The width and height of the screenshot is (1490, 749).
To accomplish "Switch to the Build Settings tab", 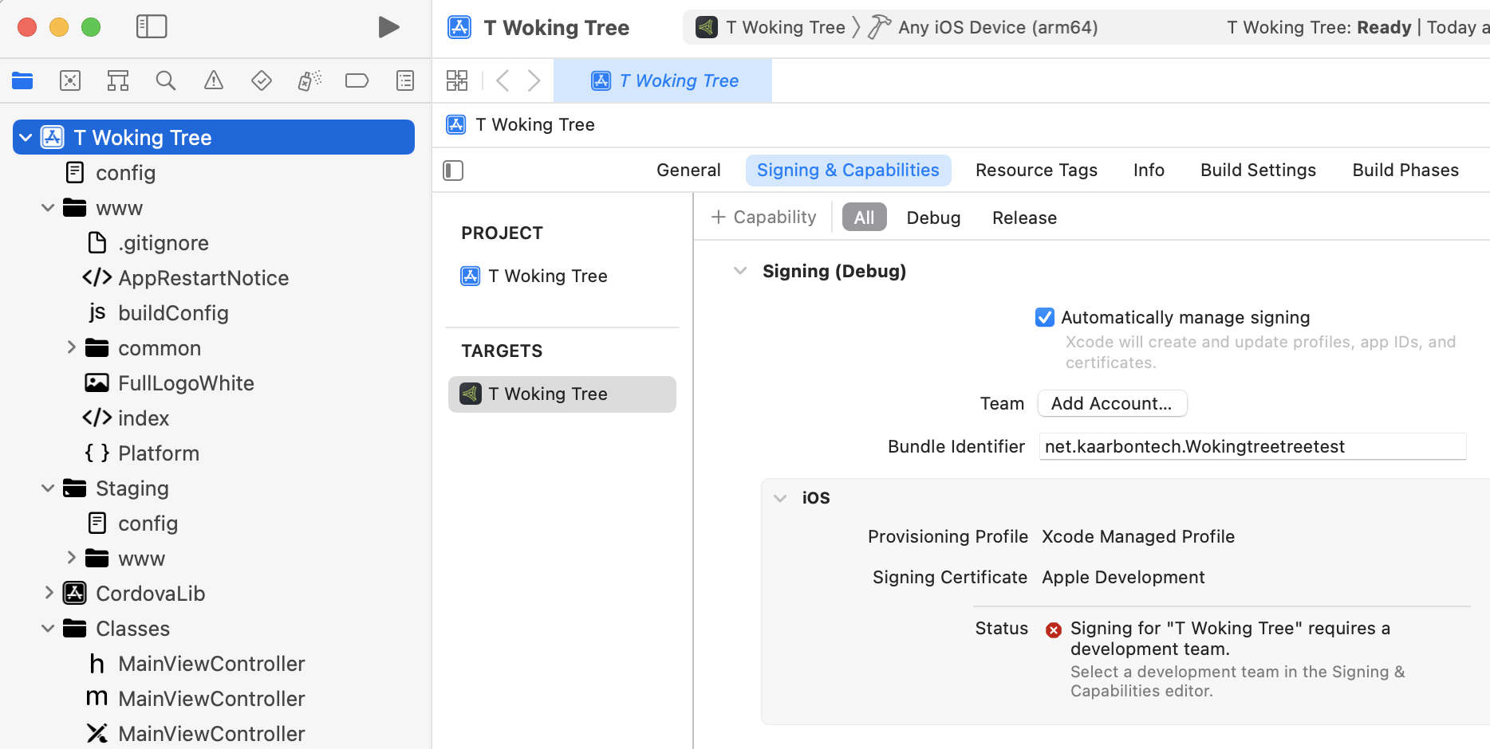I will pyautogui.click(x=1258, y=170).
